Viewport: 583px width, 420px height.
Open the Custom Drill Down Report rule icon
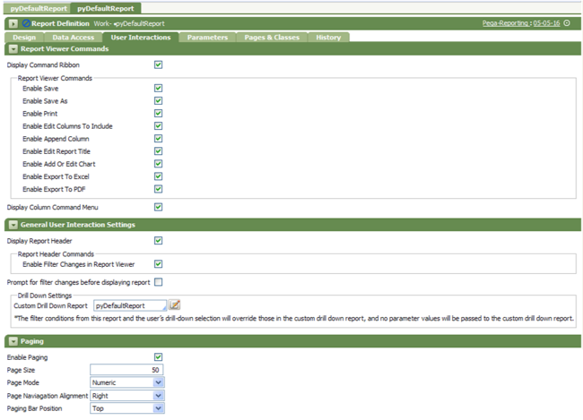[176, 305]
